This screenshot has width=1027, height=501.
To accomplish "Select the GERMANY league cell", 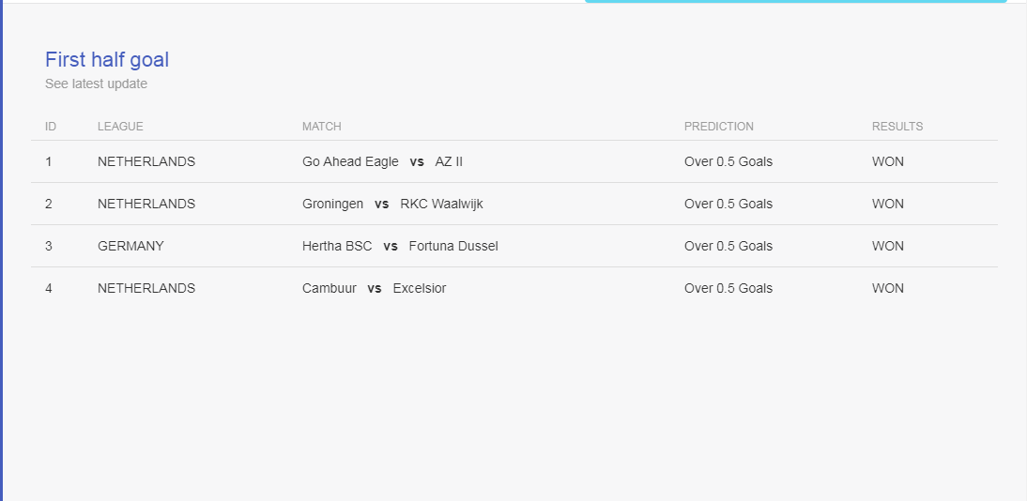I will (x=131, y=246).
